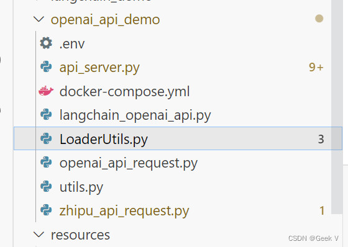
Task: Click the Docker whale icon
Action: 46,91
